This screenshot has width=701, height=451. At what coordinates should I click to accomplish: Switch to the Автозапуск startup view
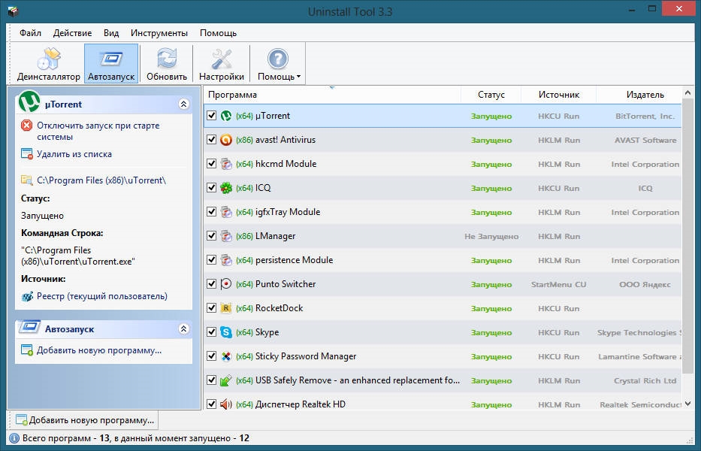coord(111,64)
